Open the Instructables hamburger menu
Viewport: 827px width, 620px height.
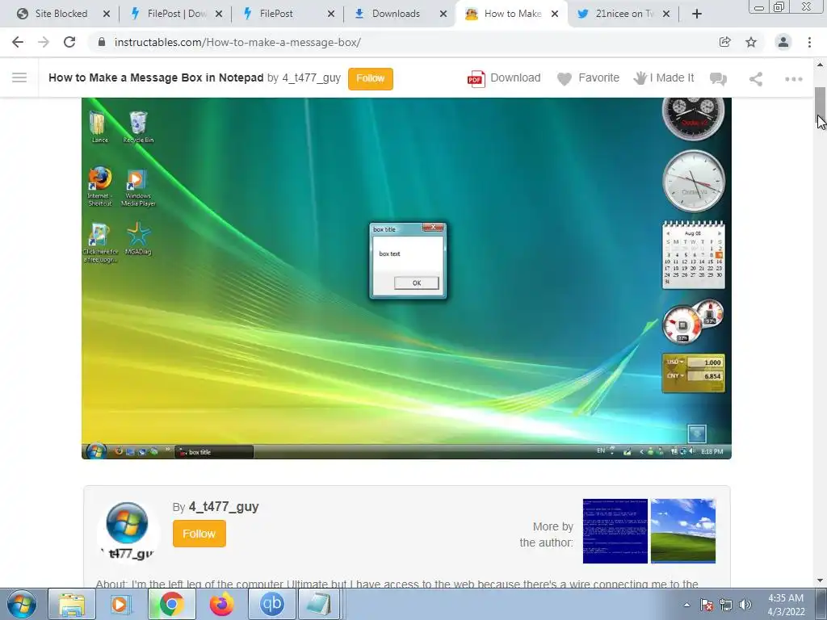(19, 78)
